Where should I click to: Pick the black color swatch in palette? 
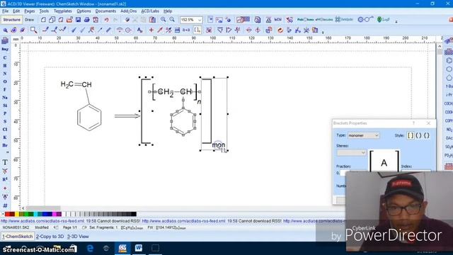click(x=134, y=214)
